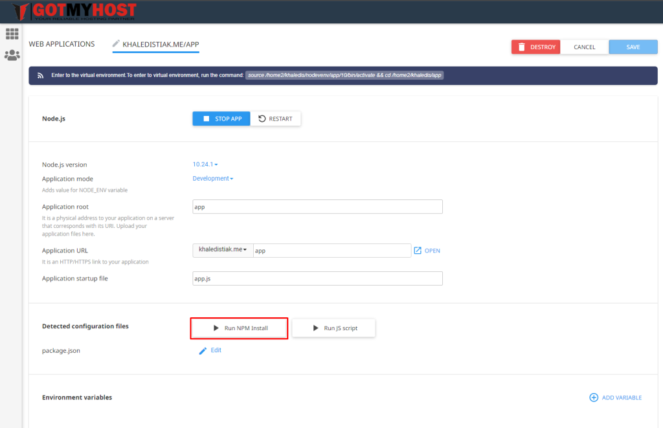
Task: Stop the app with STOP APP button
Action: pos(221,118)
